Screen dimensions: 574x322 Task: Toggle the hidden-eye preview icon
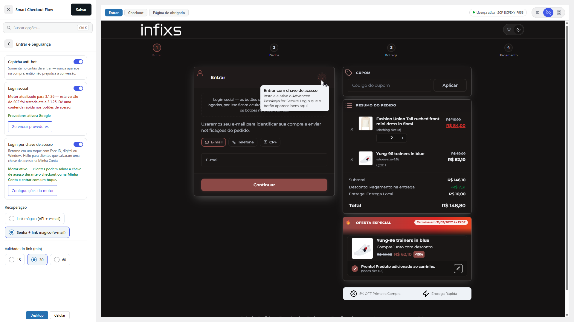click(x=548, y=13)
